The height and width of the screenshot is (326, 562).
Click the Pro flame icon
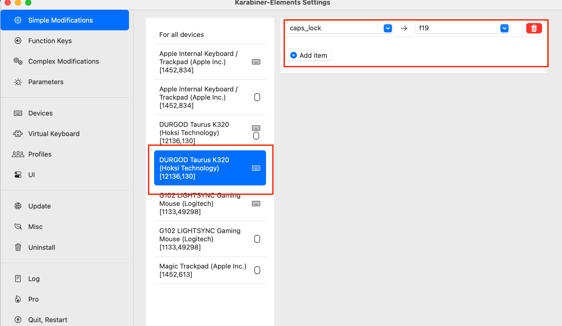(18, 299)
